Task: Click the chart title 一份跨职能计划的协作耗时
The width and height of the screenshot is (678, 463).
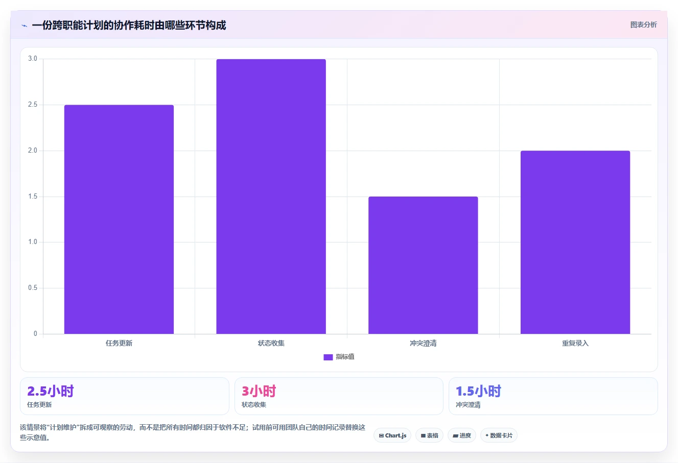Action: pyautogui.click(x=129, y=25)
